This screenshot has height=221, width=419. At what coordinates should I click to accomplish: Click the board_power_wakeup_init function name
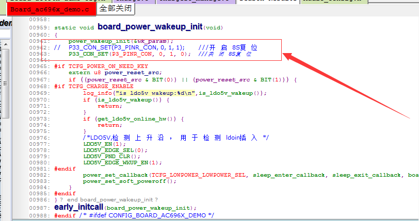point(150,27)
